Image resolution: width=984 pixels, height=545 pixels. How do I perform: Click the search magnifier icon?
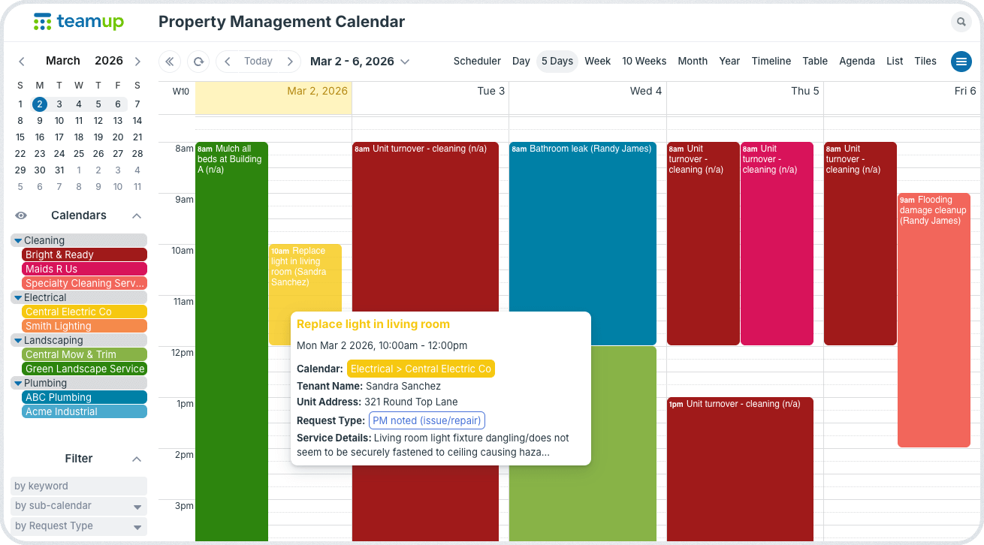[x=961, y=23]
